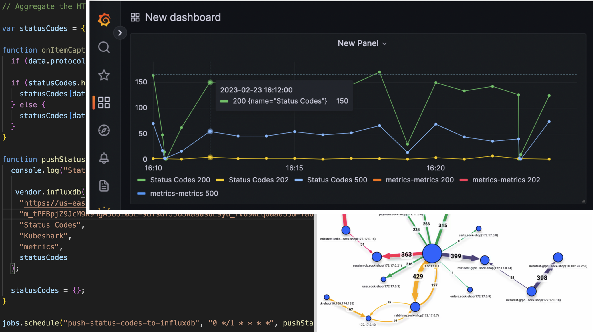The width and height of the screenshot is (594, 332).
Task: Toggle visibility of metrics-metrics 500 series
Action: (x=184, y=193)
